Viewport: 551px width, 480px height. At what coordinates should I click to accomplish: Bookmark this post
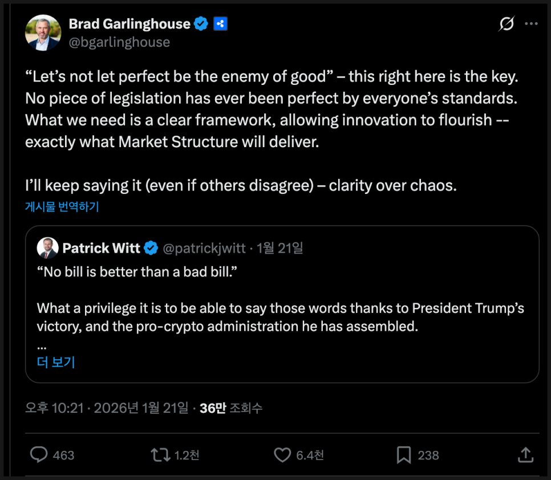404,454
